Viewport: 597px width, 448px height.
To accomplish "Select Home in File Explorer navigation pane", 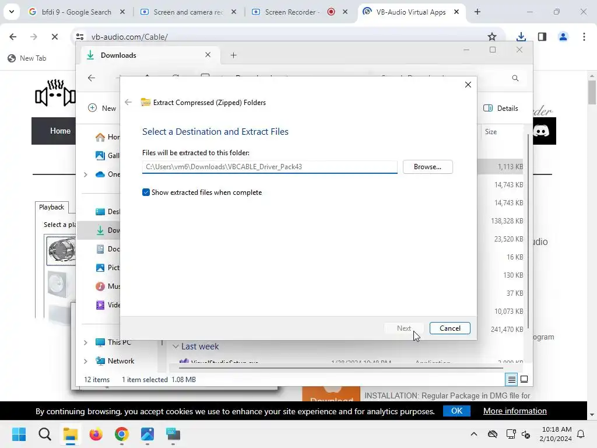I will click(x=108, y=137).
